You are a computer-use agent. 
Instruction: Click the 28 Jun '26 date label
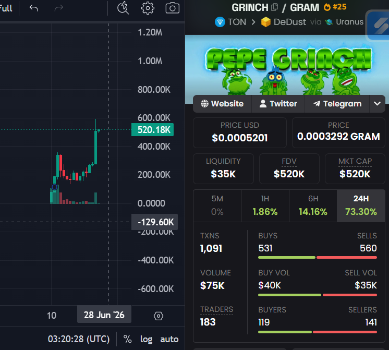(x=104, y=315)
